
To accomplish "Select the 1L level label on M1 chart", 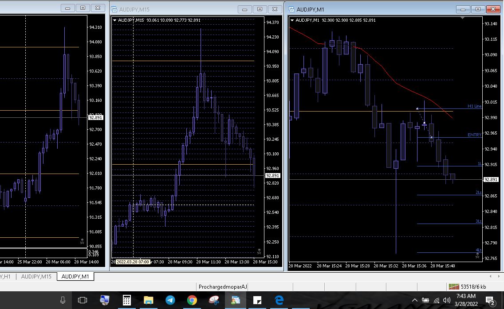I will point(480,164).
